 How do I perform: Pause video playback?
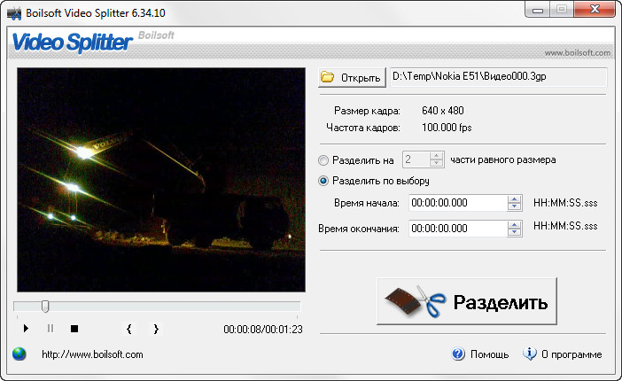(x=51, y=329)
